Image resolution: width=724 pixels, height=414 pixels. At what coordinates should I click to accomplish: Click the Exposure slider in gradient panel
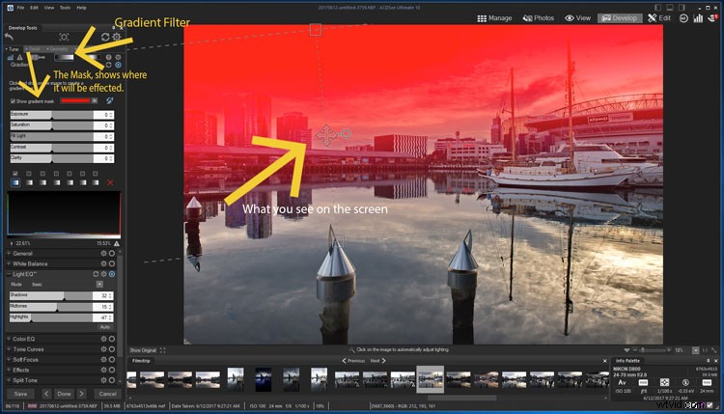(x=52, y=115)
